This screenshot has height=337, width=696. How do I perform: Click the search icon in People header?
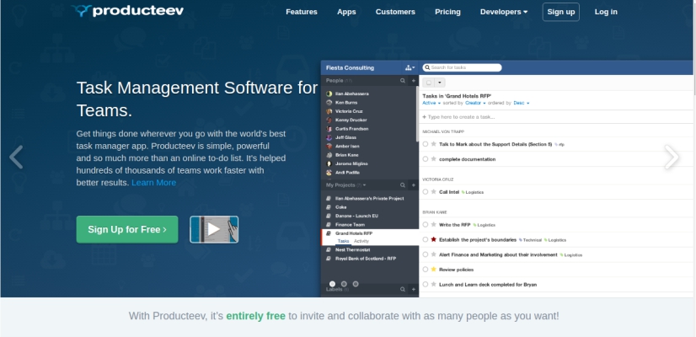[x=403, y=81]
